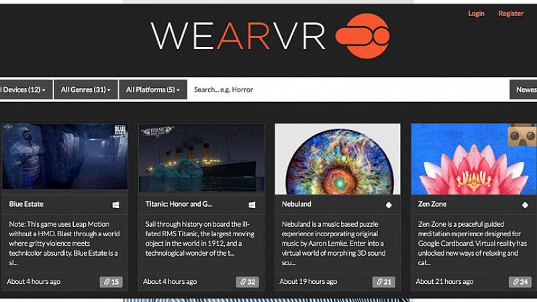The height and width of the screenshot is (302, 537).
Task: Click the Nebuland colorful orb thumbnail
Action: (x=338, y=159)
